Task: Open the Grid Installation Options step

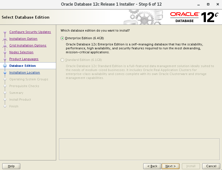Action: tap(28, 45)
